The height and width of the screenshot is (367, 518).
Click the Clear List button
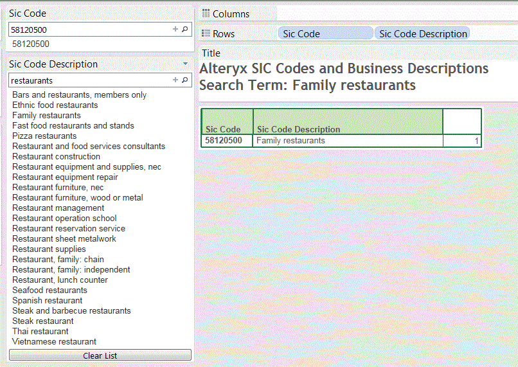100,355
